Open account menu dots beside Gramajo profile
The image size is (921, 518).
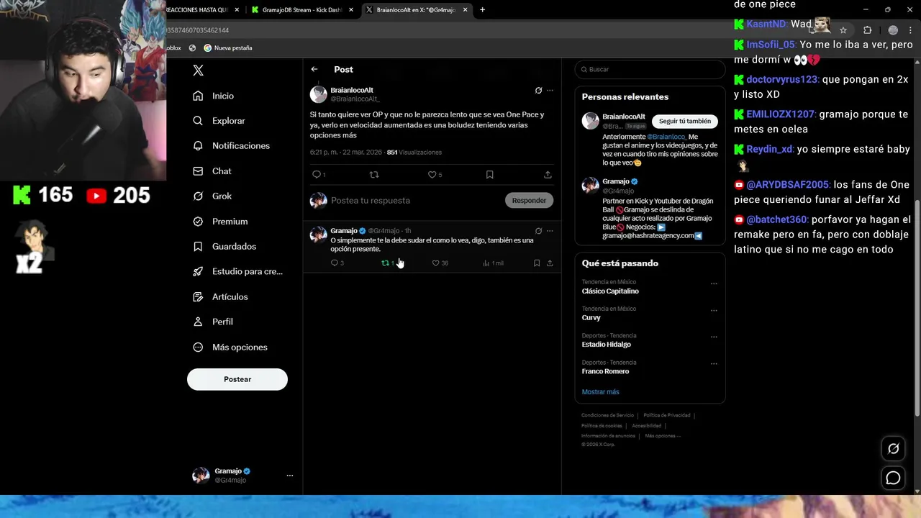click(290, 476)
